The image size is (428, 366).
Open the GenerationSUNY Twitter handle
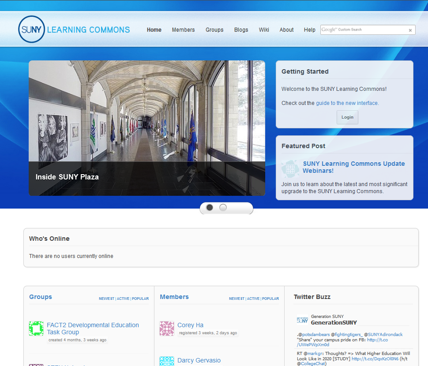click(334, 323)
